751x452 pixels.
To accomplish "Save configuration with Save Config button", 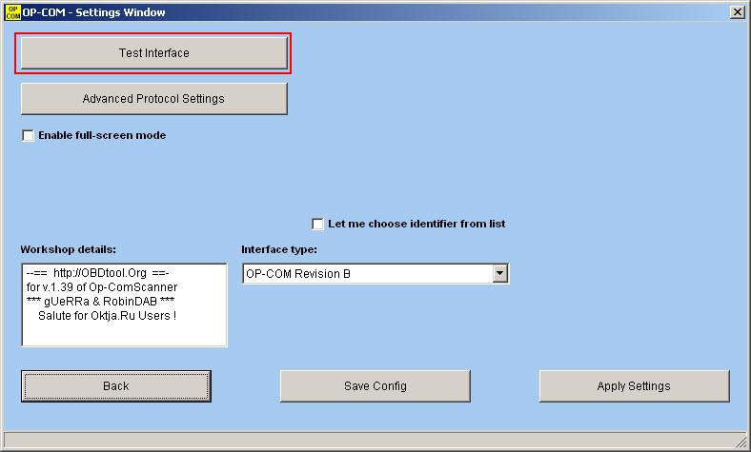I will [375, 386].
